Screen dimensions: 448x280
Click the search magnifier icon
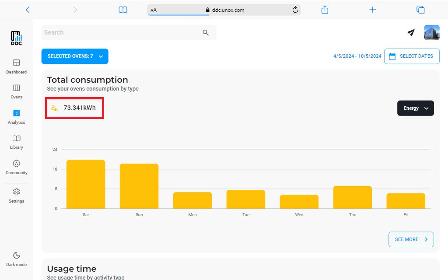point(206,33)
